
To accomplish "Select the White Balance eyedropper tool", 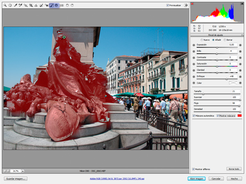I will tap(16, 5).
